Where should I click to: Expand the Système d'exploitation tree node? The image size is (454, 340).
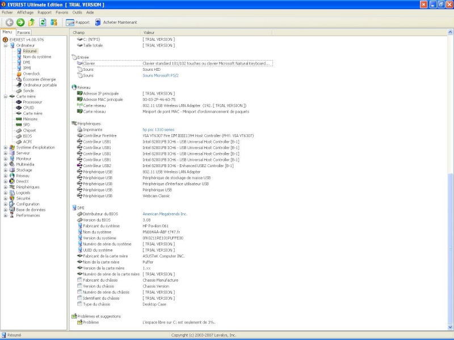(6, 147)
